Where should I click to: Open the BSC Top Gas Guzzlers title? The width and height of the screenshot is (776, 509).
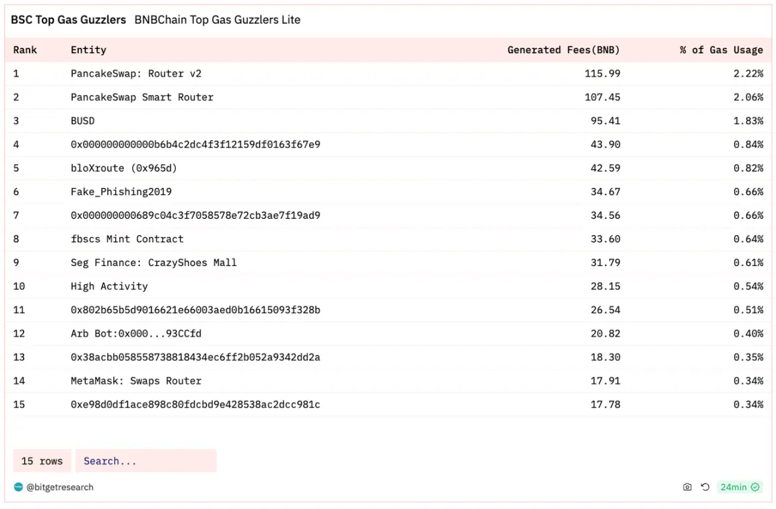click(68, 20)
